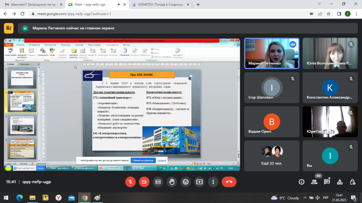Show the participants list

(314, 182)
